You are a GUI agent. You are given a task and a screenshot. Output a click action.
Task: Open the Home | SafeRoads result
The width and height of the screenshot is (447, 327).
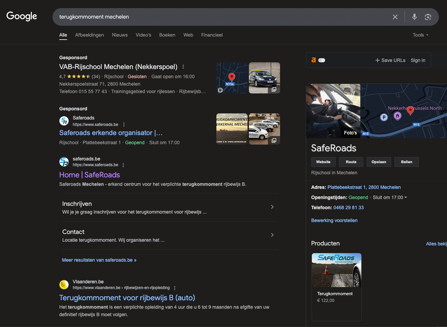coord(89,175)
